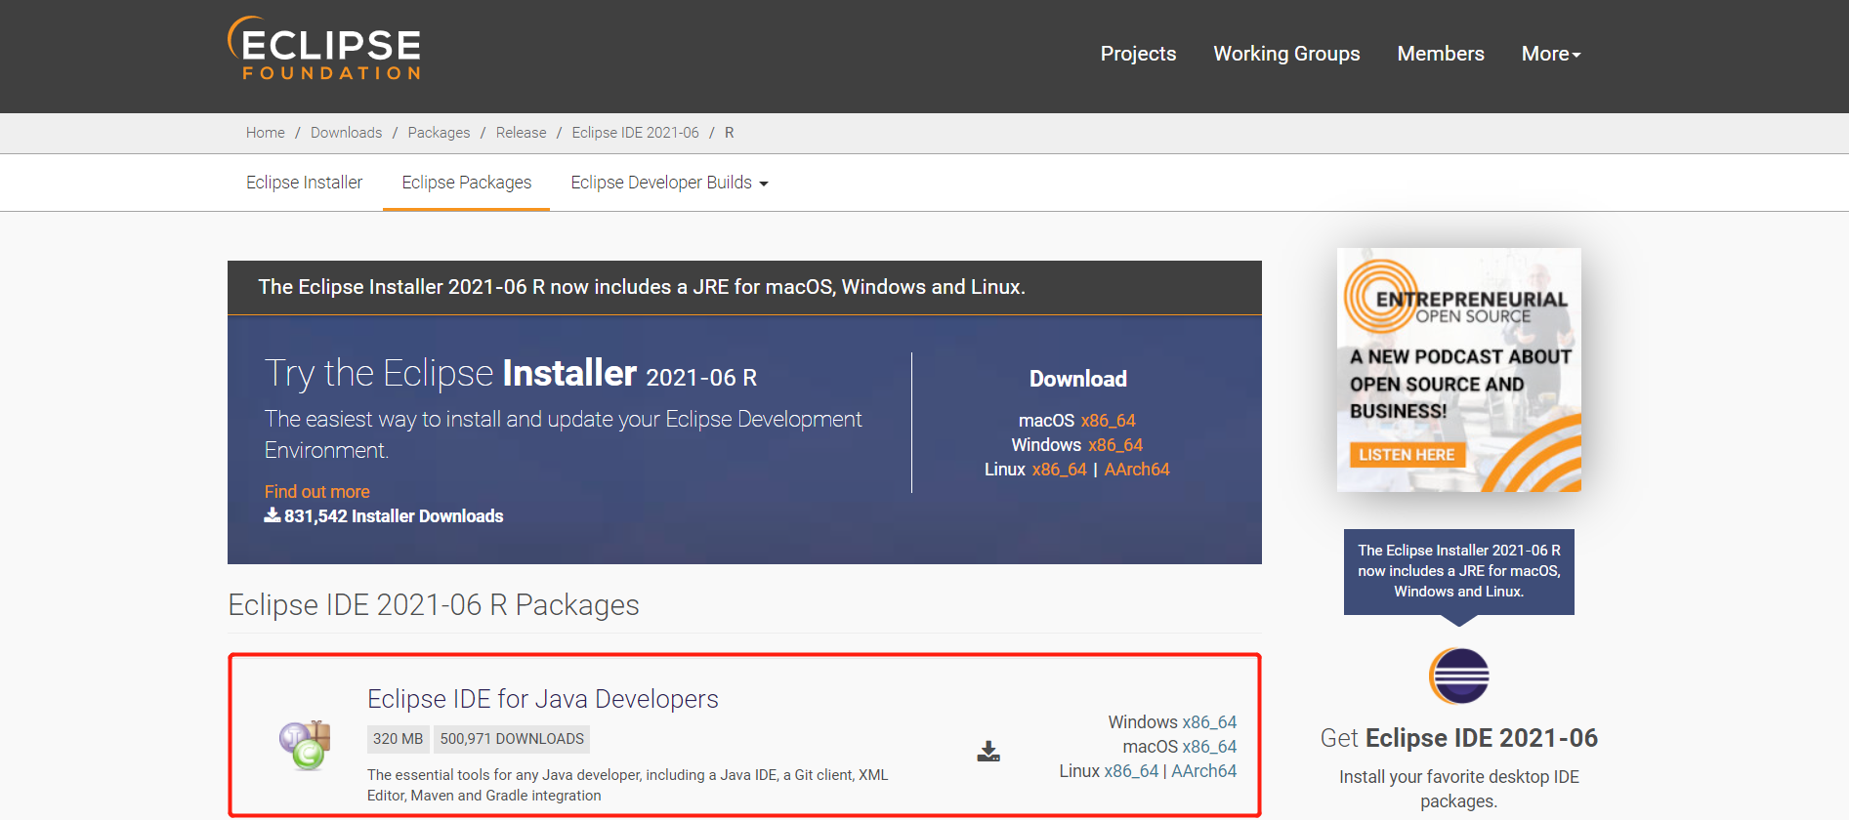The image size is (1849, 820).
Task: Click the '500,971 DOWNLOADS' badge
Action: pyautogui.click(x=512, y=739)
